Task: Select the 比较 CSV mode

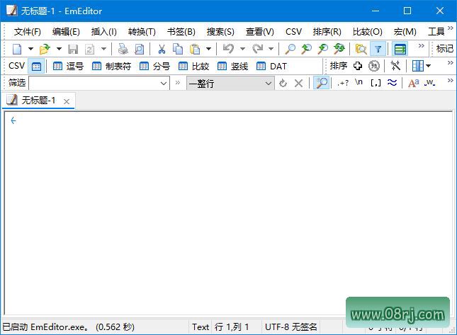Action: pos(193,67)
